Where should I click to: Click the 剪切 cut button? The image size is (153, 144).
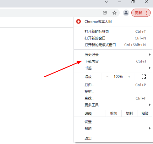[x=114, y=113]
